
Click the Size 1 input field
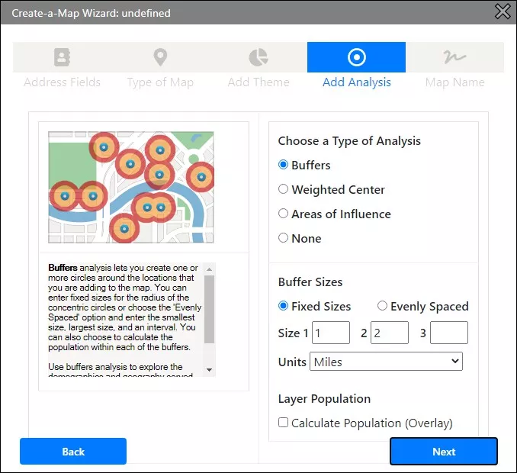[331, 333]
